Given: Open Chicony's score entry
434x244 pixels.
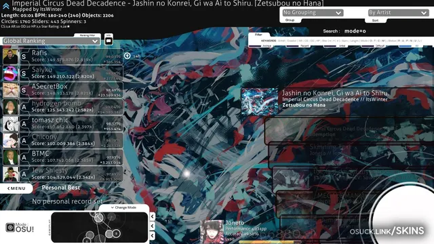Looking at the screenshot, I should coord(63,140).
